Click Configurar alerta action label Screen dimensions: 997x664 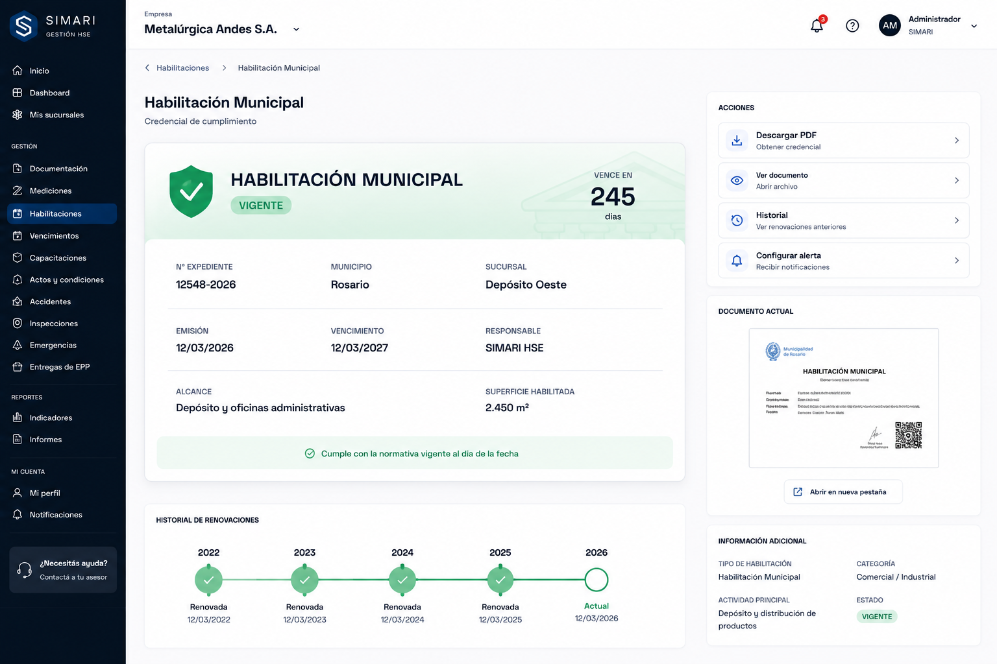(789, 255)
